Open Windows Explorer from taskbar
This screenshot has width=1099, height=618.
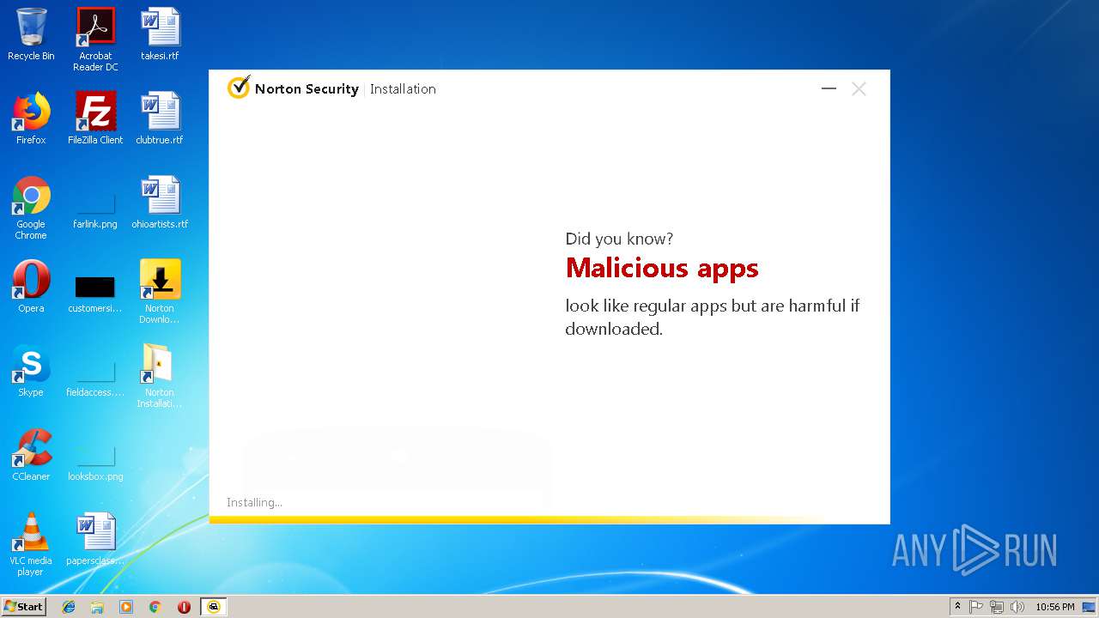(x=97, y=607)
